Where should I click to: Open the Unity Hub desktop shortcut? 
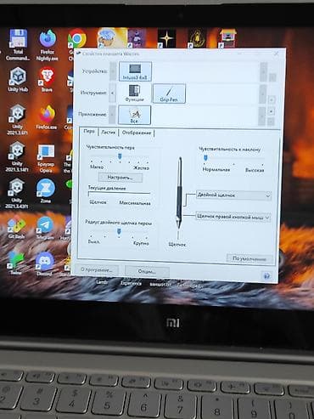[x=18, y=80]
